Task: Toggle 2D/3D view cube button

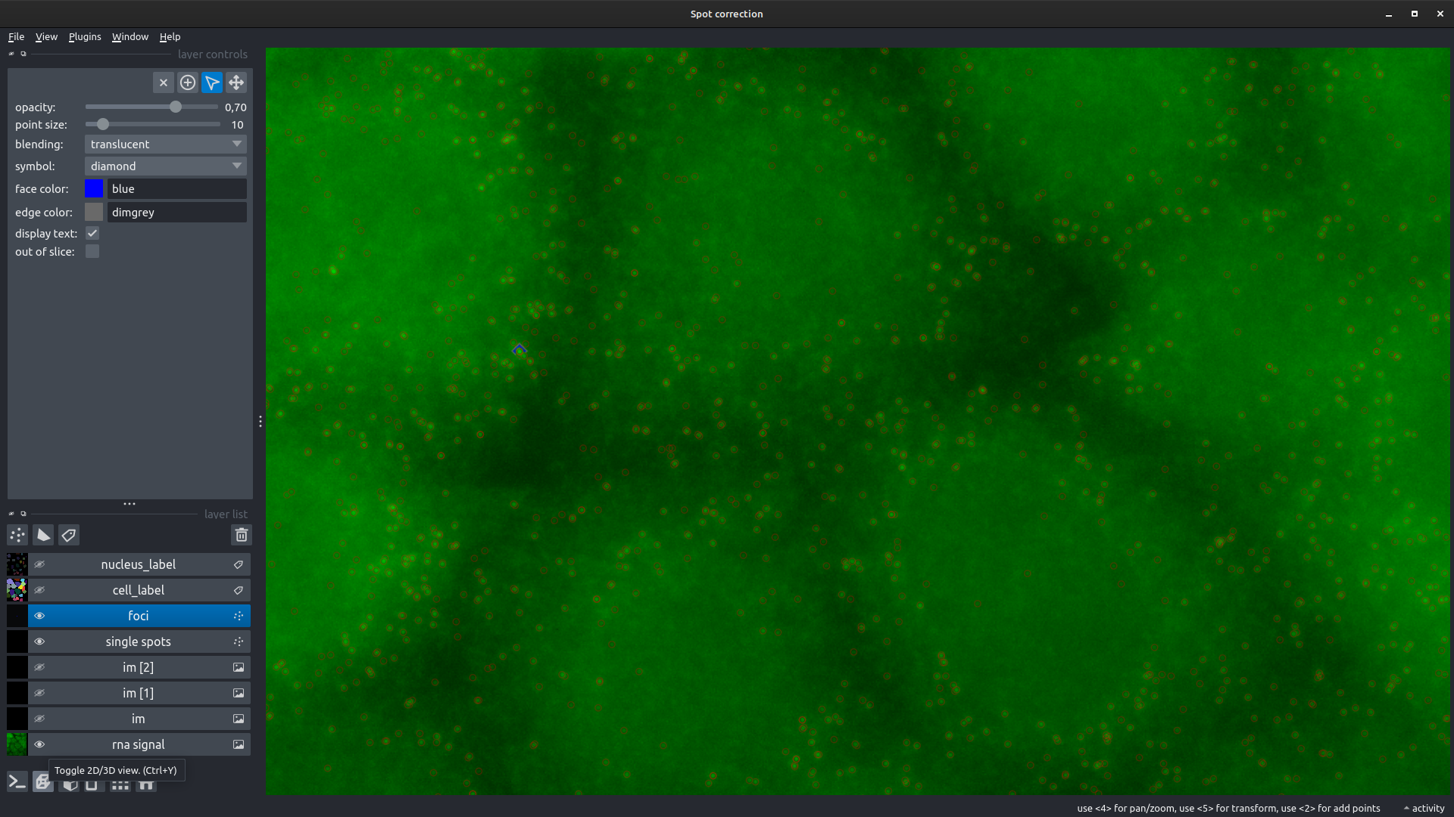Action: coord(43,782)
